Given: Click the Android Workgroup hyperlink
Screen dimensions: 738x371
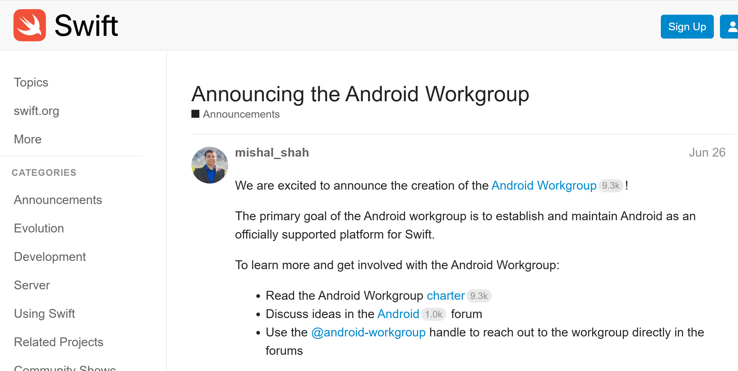Looking at the screenshot, I should 544,186.
